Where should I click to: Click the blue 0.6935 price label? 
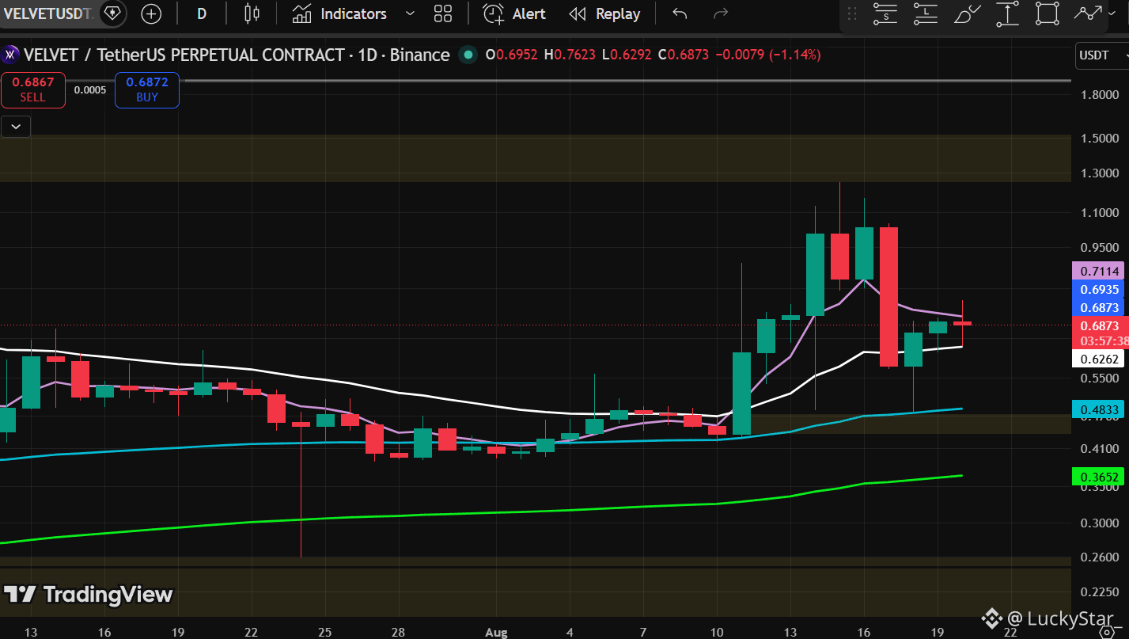click(x=1100, y=290)
